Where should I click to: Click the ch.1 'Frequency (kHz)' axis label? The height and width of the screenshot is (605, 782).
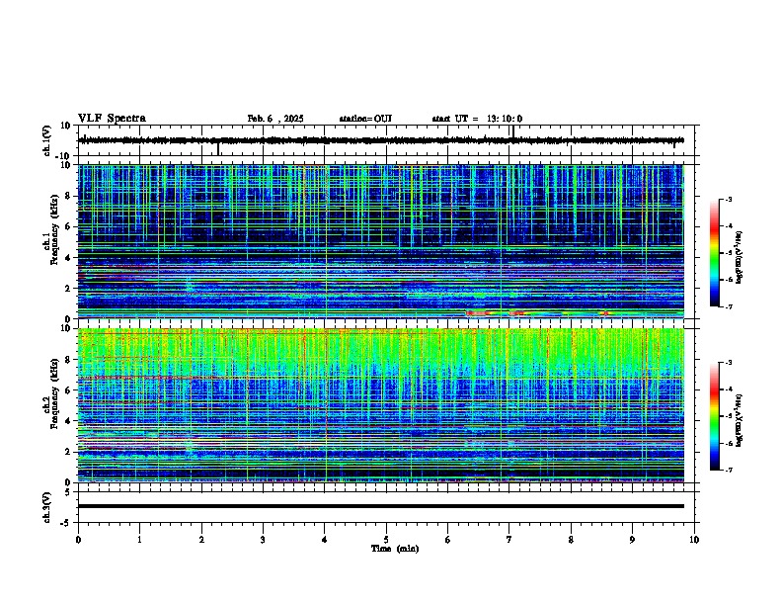point(54,229)
